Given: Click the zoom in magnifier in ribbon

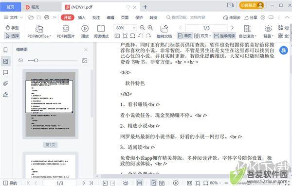Looking at the screenshot, I should coord(150,28).
